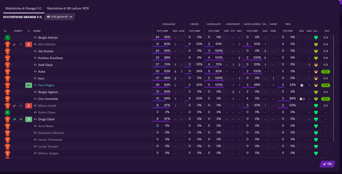Click the condition heart icon for Sergio Asenjo
The height and width of the screenshot is (174, 342).
click(316, 38)
